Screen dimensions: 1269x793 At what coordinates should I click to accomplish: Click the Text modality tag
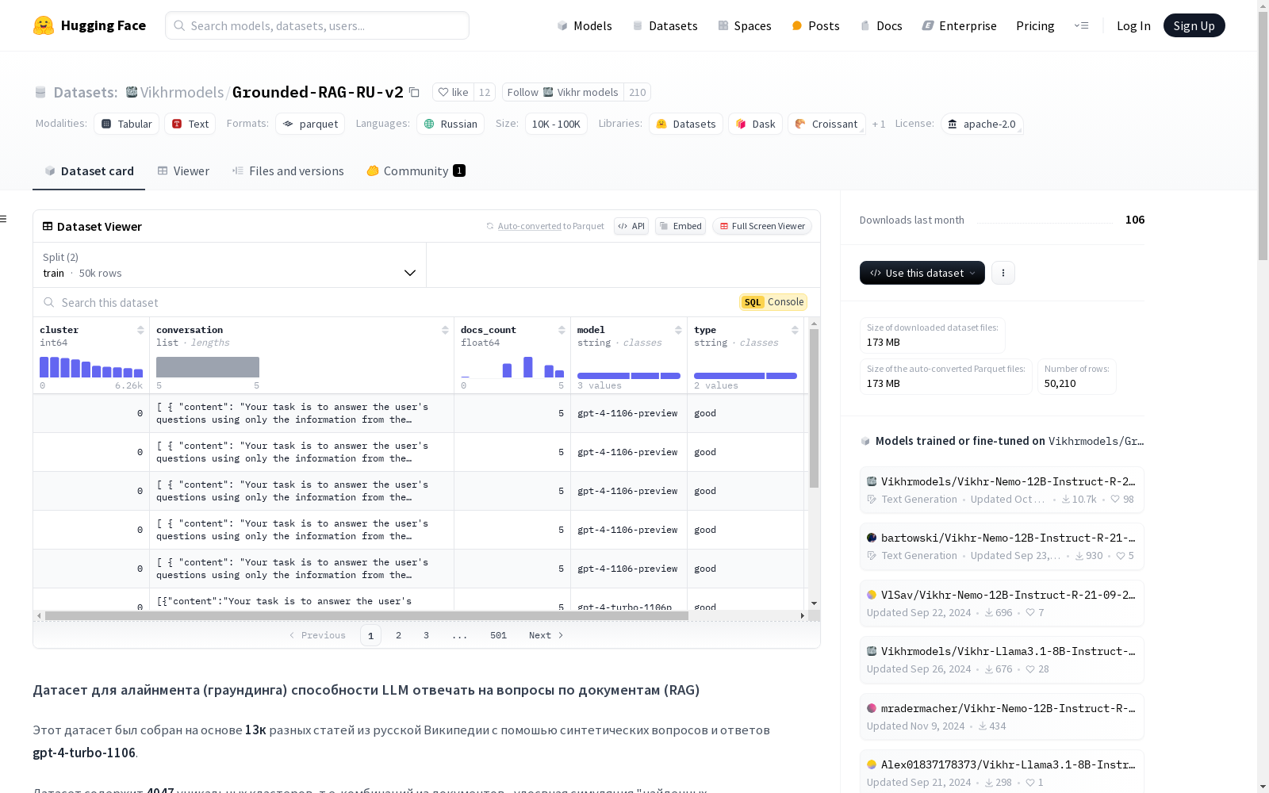pyautogui.click(x=190, y=124)
